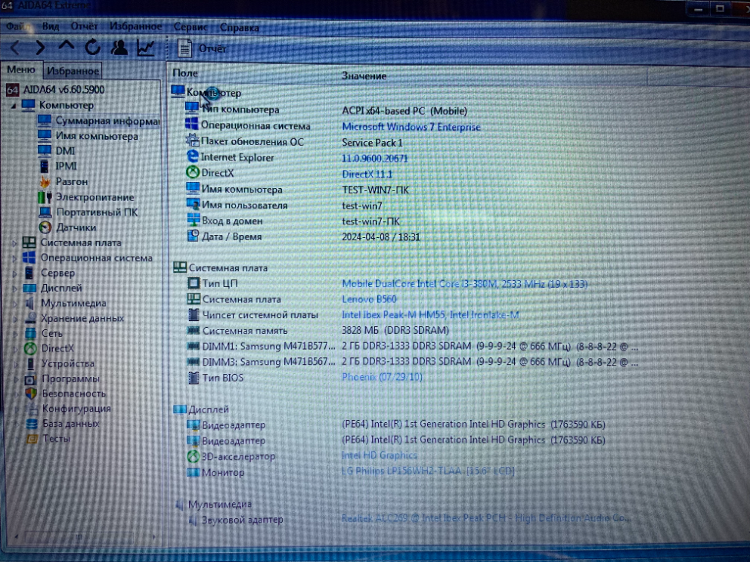The height and width of the screenshot is (562, 750).
Task: Open the user icon in the toolbar
Action: [x=119, y=47]
